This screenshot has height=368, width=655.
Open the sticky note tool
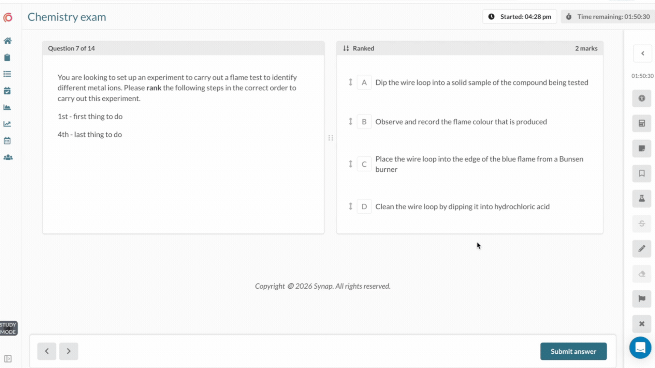coord(642,149)
